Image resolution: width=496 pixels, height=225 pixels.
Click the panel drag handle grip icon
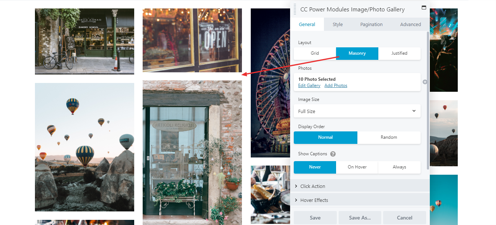(295, 10)
